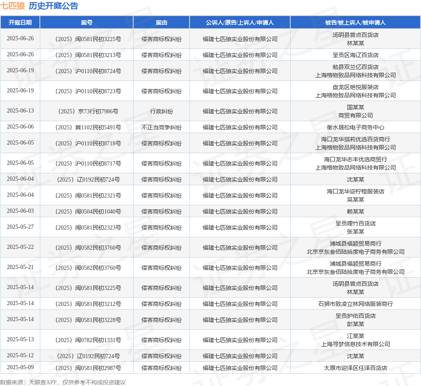Viewport: 421px width, 386px height.
Task: Click defendant 呈贡区海辽百货店
Action: click(356, 55)
